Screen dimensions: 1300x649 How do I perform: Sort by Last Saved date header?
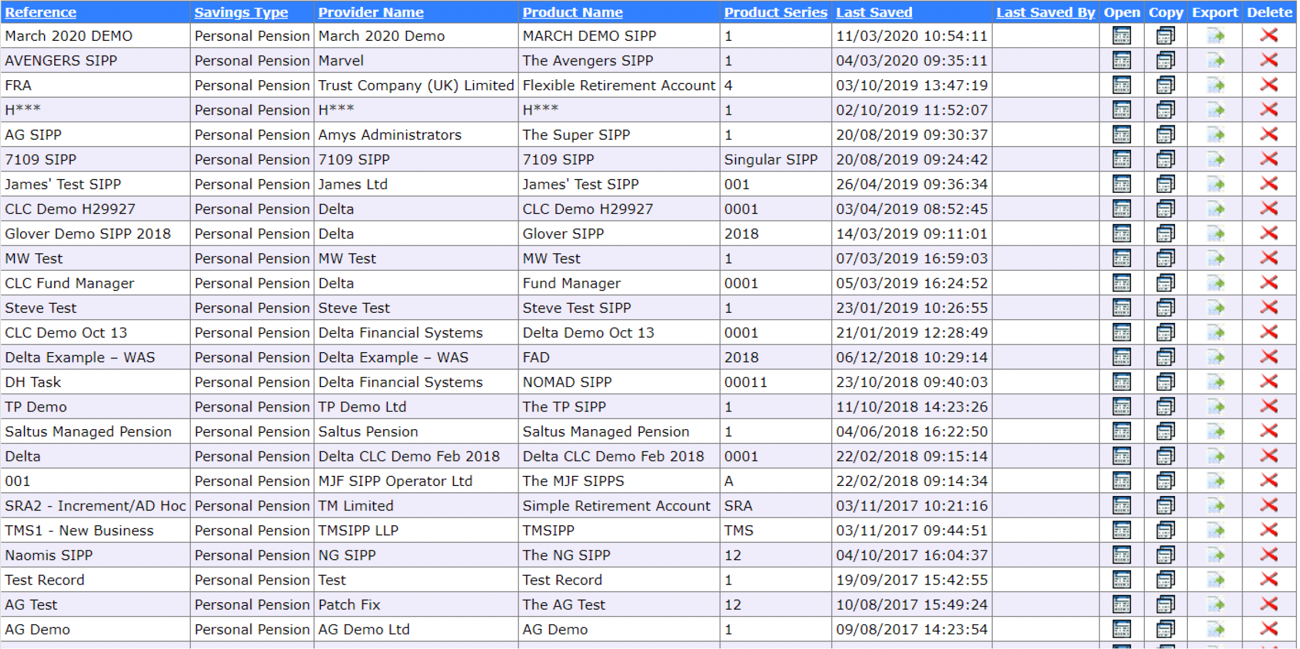(874, 12)
